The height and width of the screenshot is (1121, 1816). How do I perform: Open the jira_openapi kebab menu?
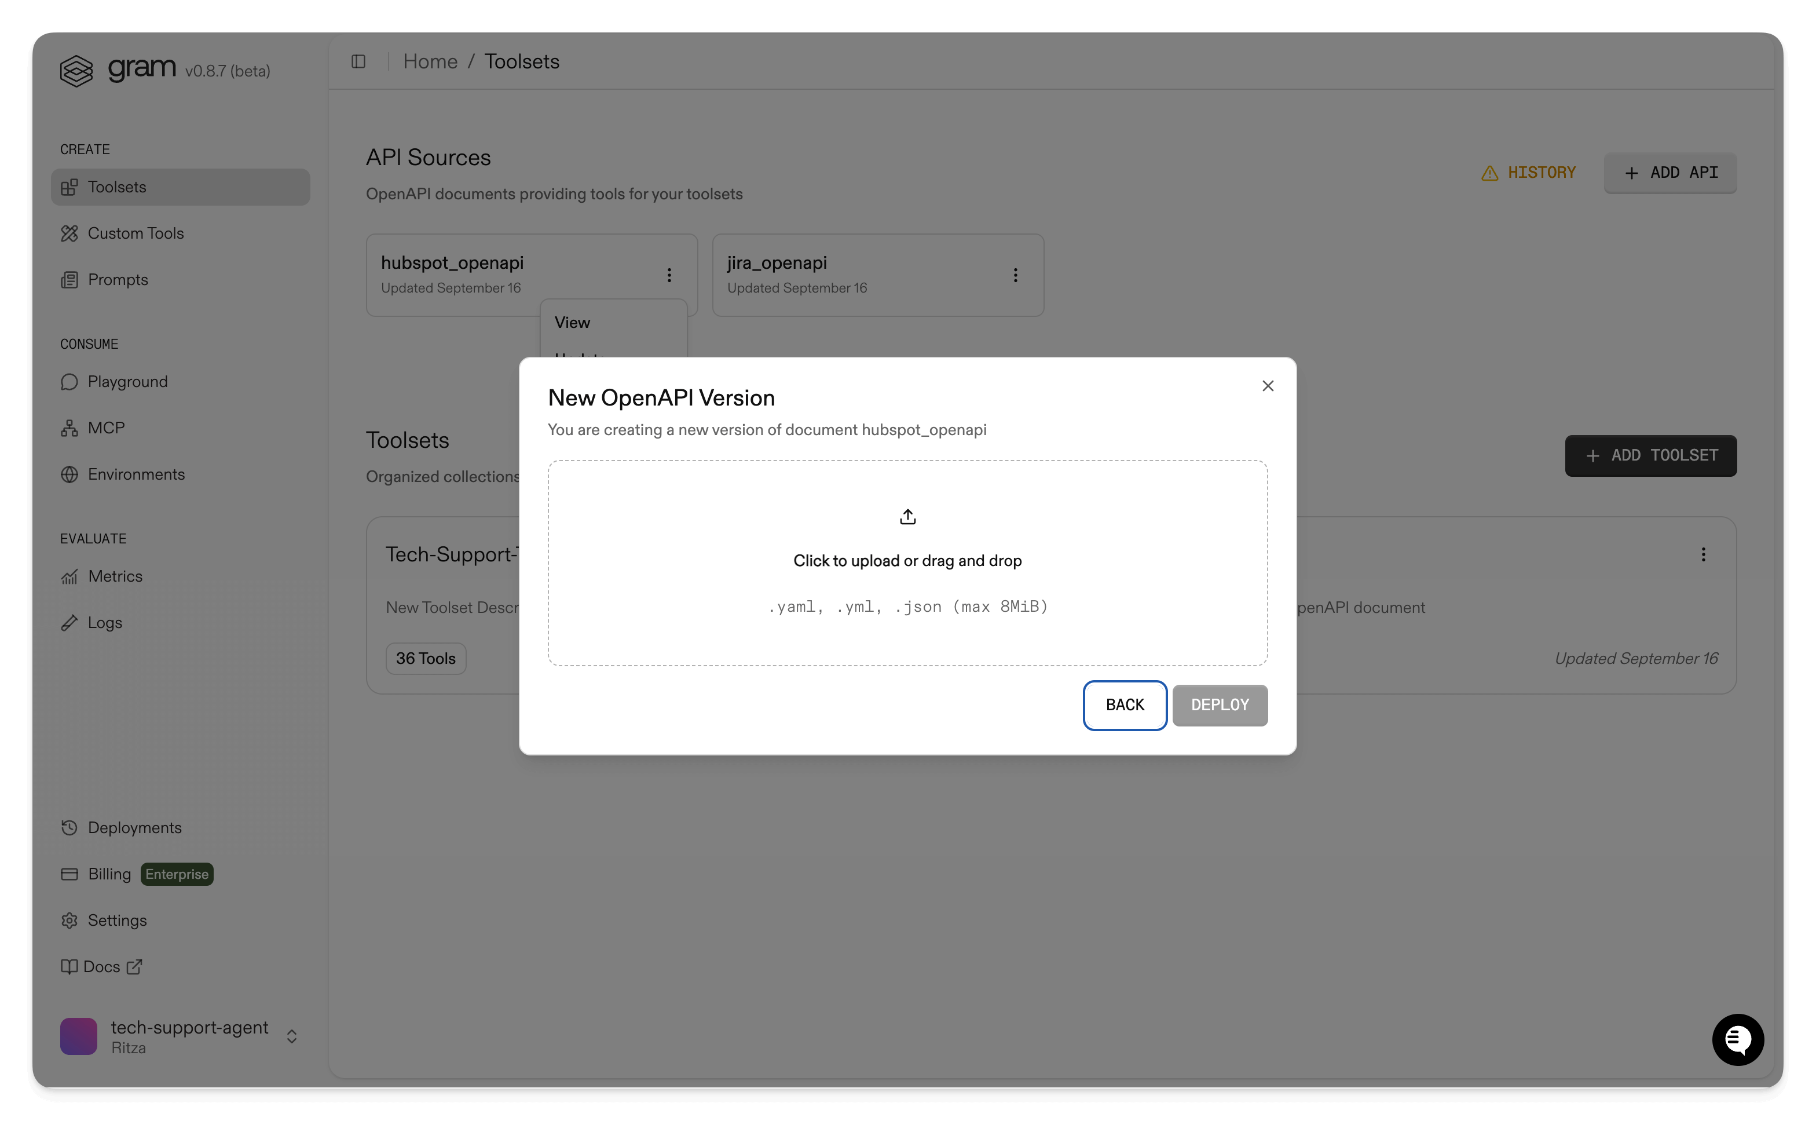(1016, 275)
